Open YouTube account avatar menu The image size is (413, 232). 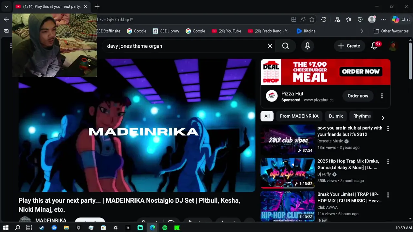393,46
